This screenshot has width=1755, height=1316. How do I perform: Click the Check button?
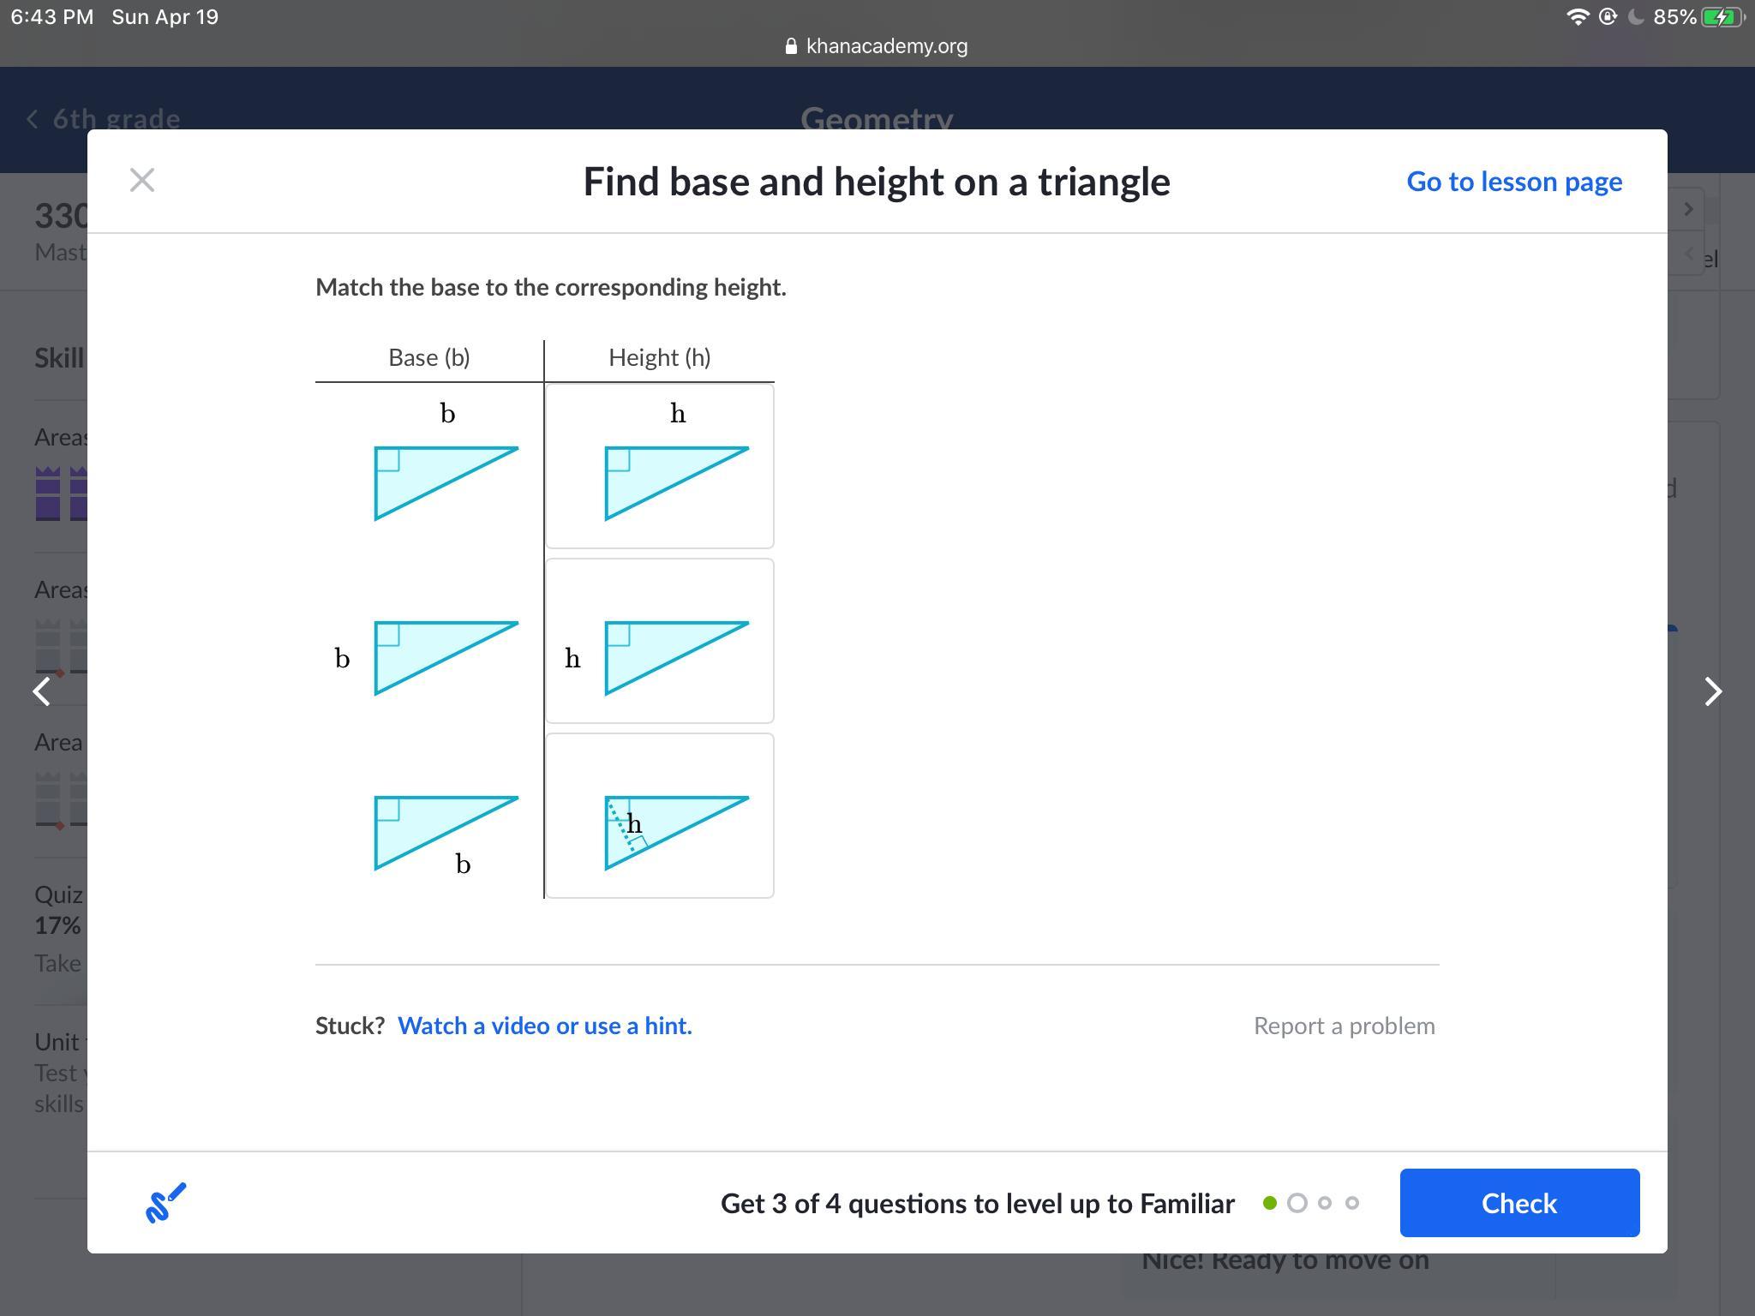[1519, 1203]
